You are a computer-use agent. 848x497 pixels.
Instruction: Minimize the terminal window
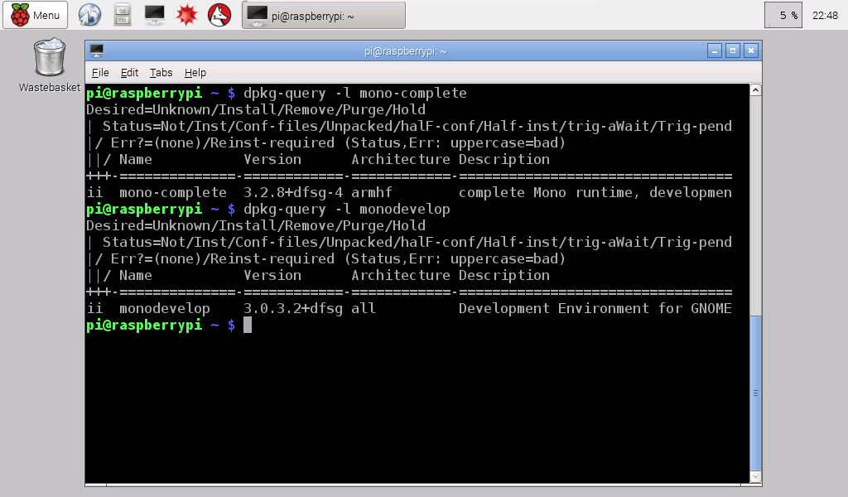(x=715, y=51)
